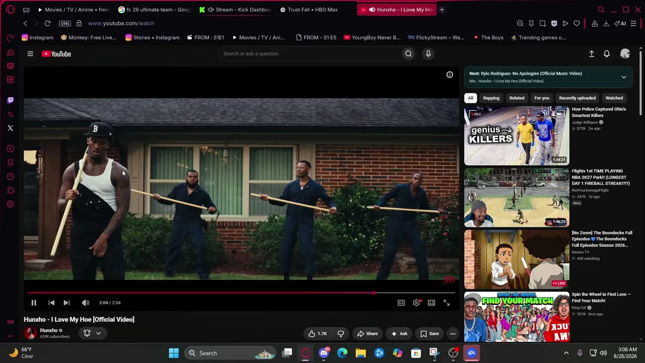Open the genius KILLERS video thumbnail

[x=517, y=136]
